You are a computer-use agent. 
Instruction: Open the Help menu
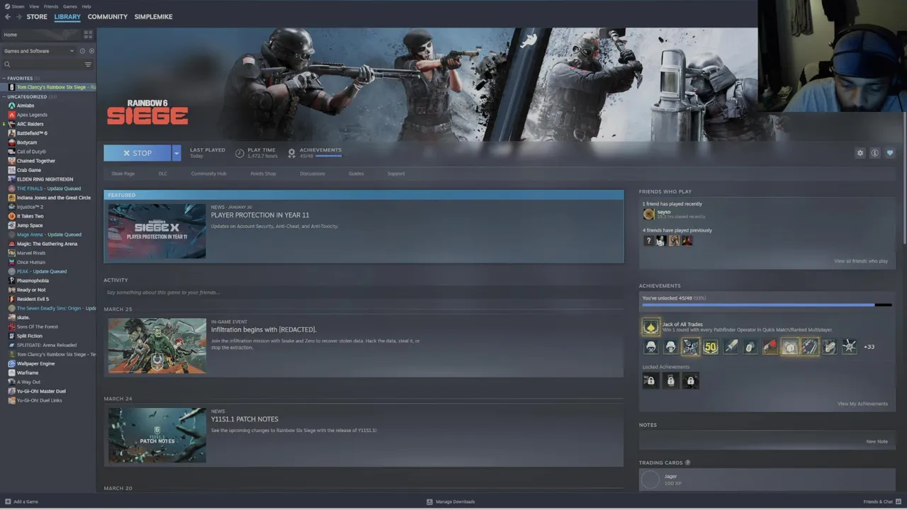point(86,6)
